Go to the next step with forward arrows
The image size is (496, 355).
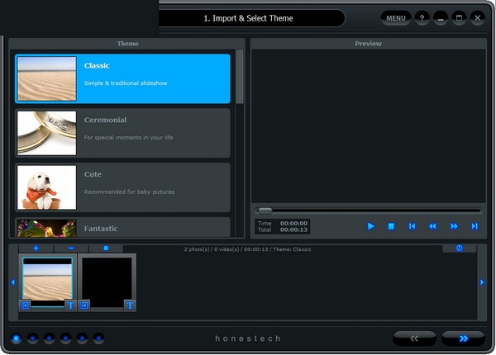pos(463,338)
